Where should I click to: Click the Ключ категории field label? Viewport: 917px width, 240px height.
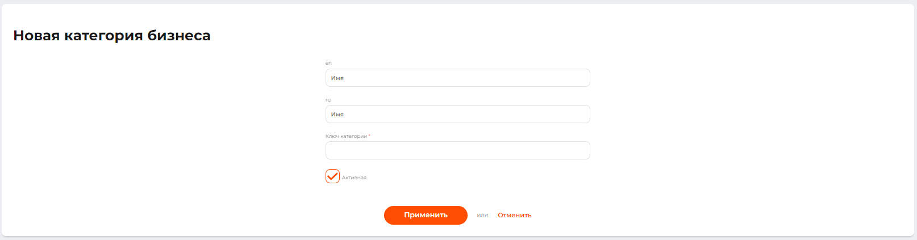click(x=346, y=136)
